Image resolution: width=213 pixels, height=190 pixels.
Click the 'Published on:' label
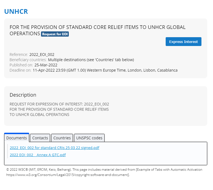(x=21, y=65)
